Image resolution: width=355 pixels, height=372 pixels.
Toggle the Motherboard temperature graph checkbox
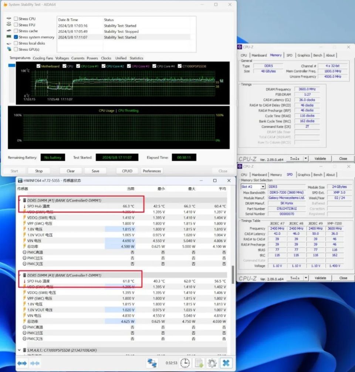(38, 66)
